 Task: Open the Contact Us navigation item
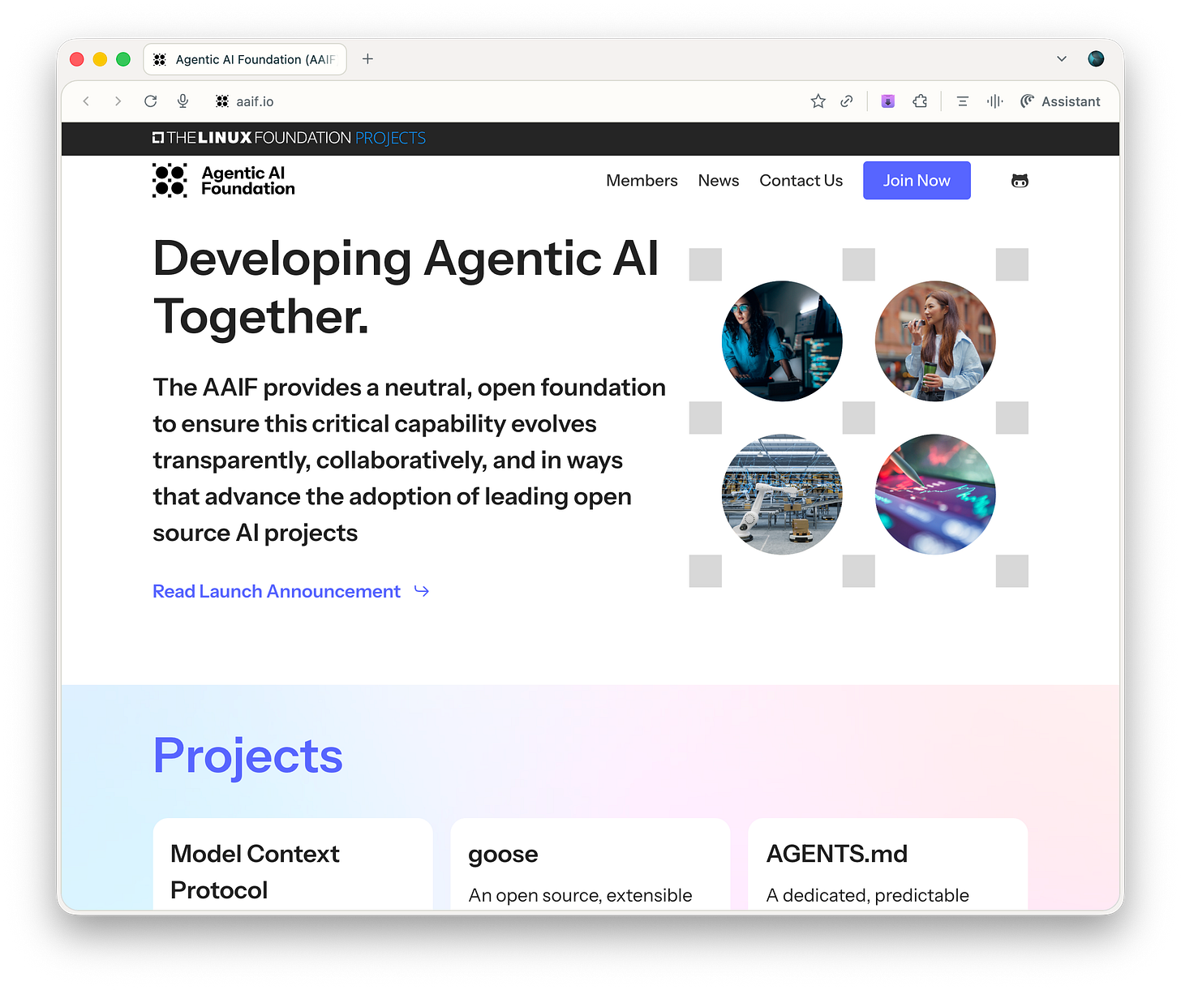(x=801, y=181)
